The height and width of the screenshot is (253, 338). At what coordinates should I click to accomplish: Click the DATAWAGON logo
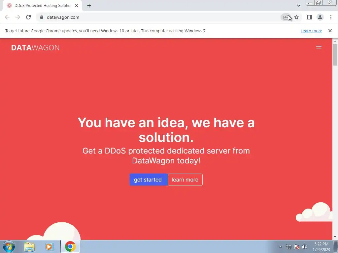(35, 47)
